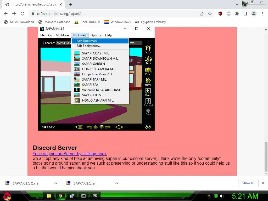Click Show all downloads button
Viewport: 268px width, 201px height.
248,183
